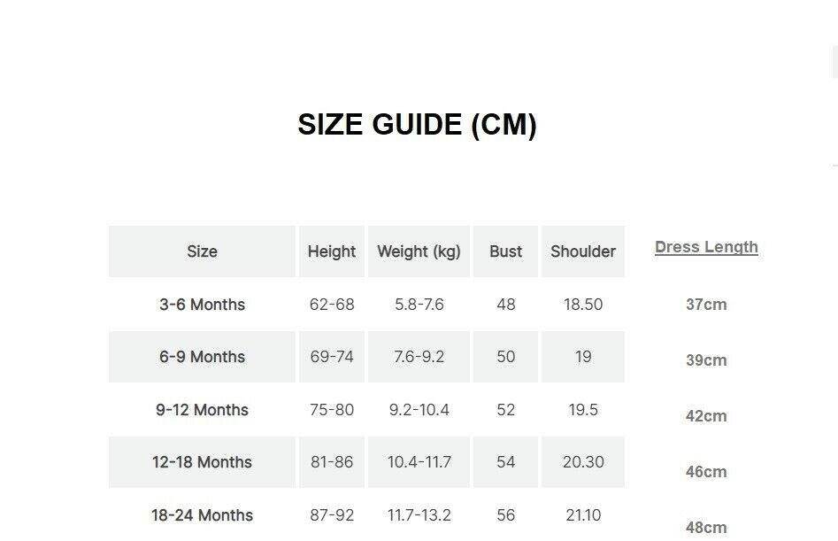Click the 11.7-13.2 weight cell
The height and width of the screenshot is (541, 838).
coord(419,515)
